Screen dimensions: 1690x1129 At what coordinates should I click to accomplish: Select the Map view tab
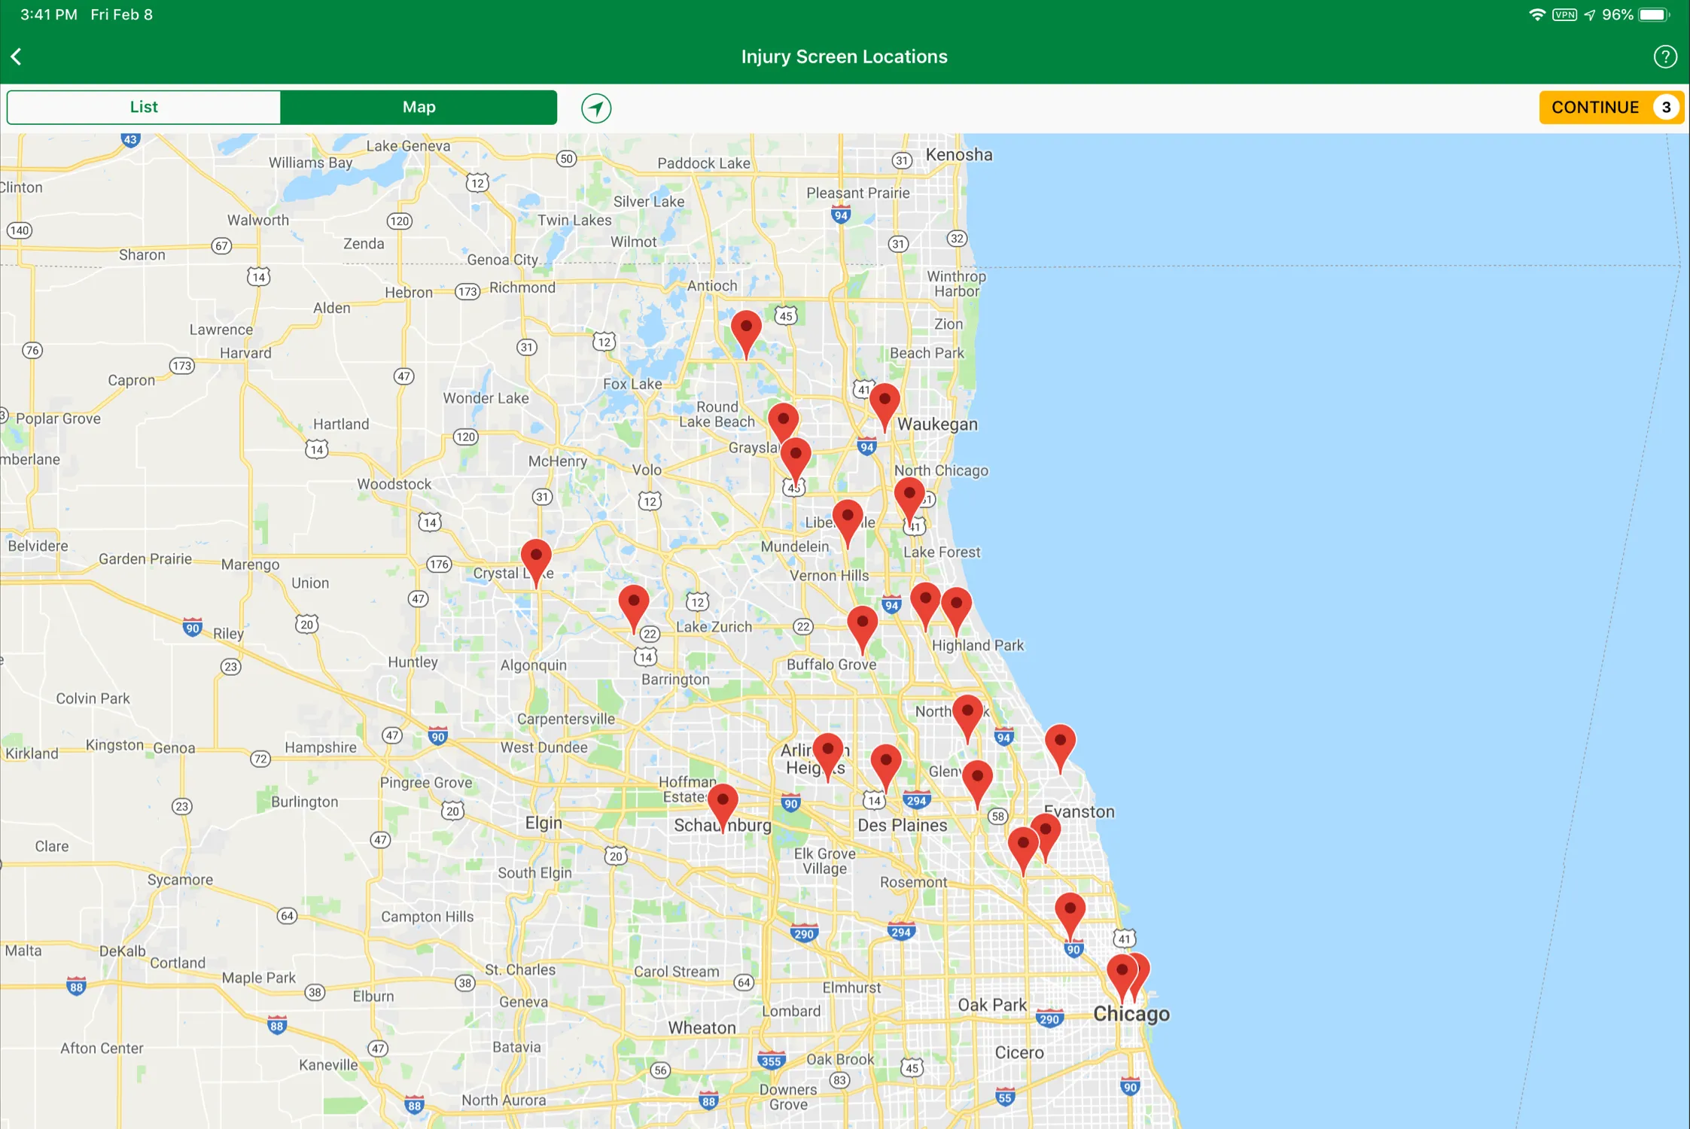tap(419, 107)
